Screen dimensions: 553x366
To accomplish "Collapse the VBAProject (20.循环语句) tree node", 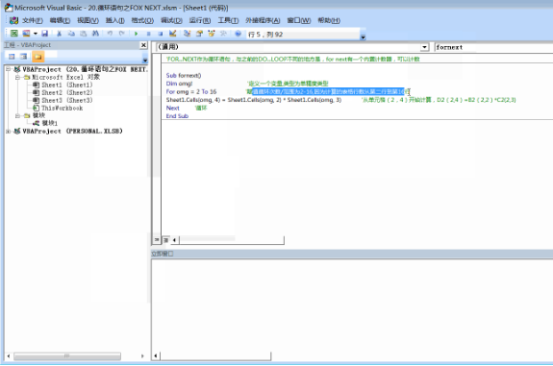I will tap(8, 69).
